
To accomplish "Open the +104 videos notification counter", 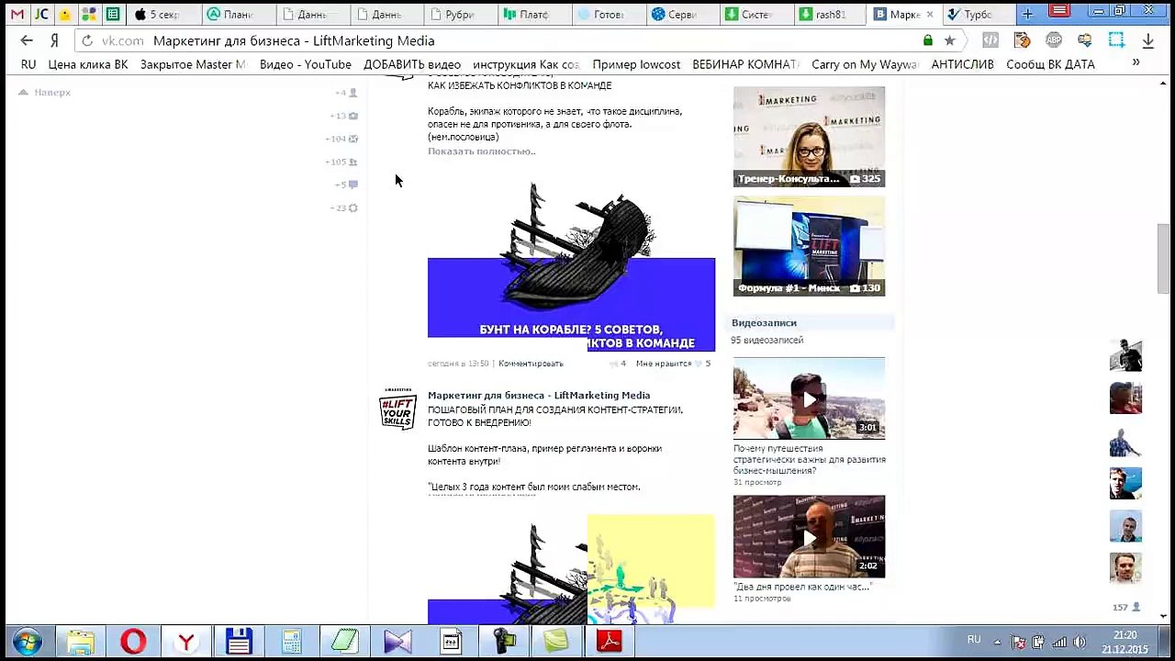I will pos(341,139).
